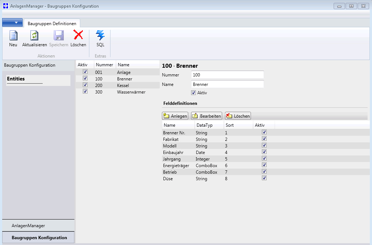
Task: Click into the Name input field
Action: pos(228,84)
